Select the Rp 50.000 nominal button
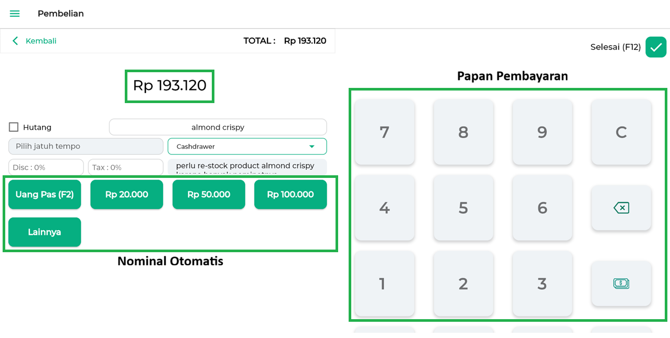 click(x=209, y=195)
